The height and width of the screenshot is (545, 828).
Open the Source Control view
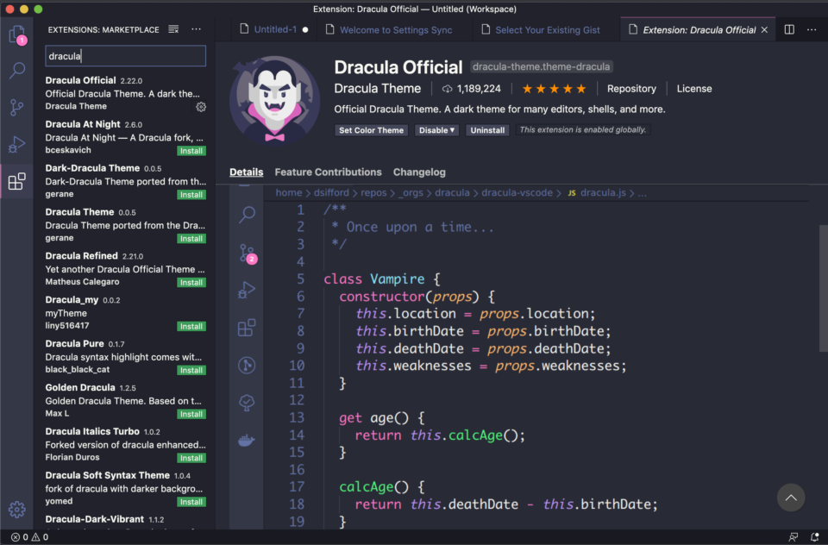pyautogui.click(x=18, y=107)
